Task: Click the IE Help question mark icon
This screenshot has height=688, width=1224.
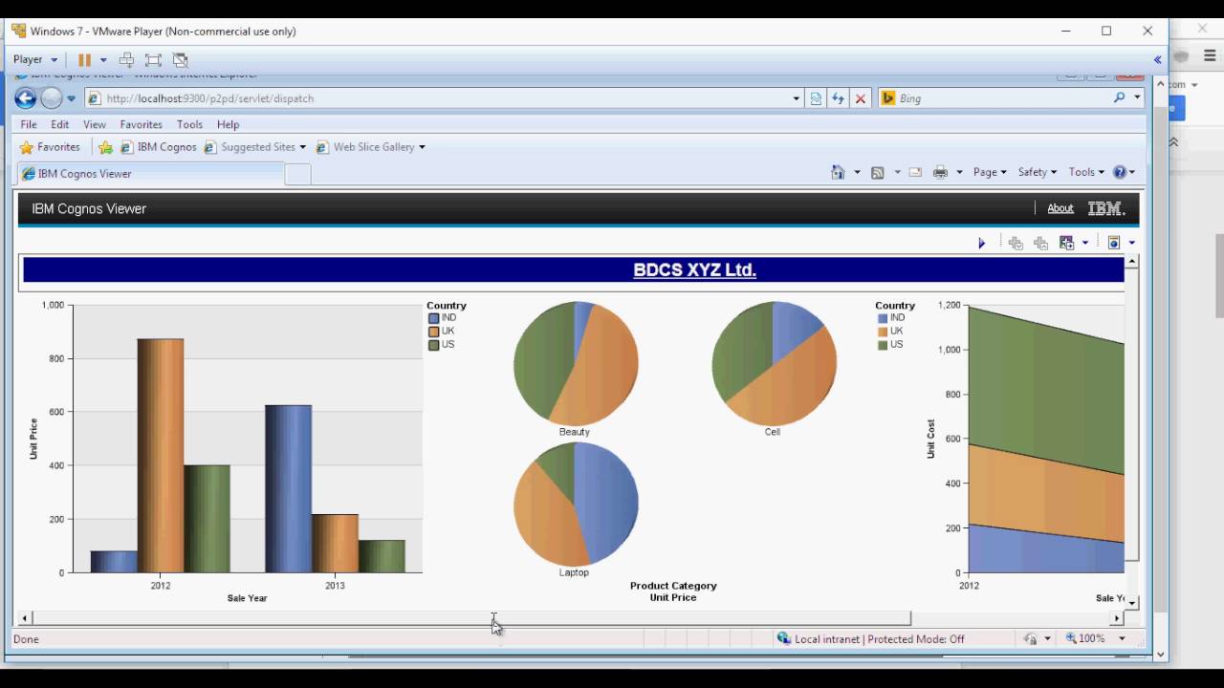Action: [x=1119, y=172]
